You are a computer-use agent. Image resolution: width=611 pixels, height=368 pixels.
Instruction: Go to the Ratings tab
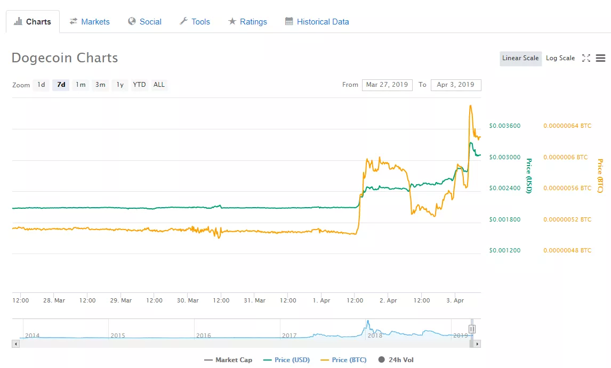pyautogui.click(x=247, y=22)
